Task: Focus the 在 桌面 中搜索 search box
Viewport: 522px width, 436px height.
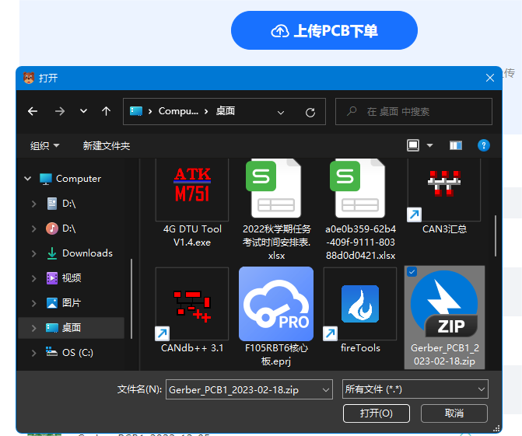Action: pyautogui.click(x=413, y=111)
